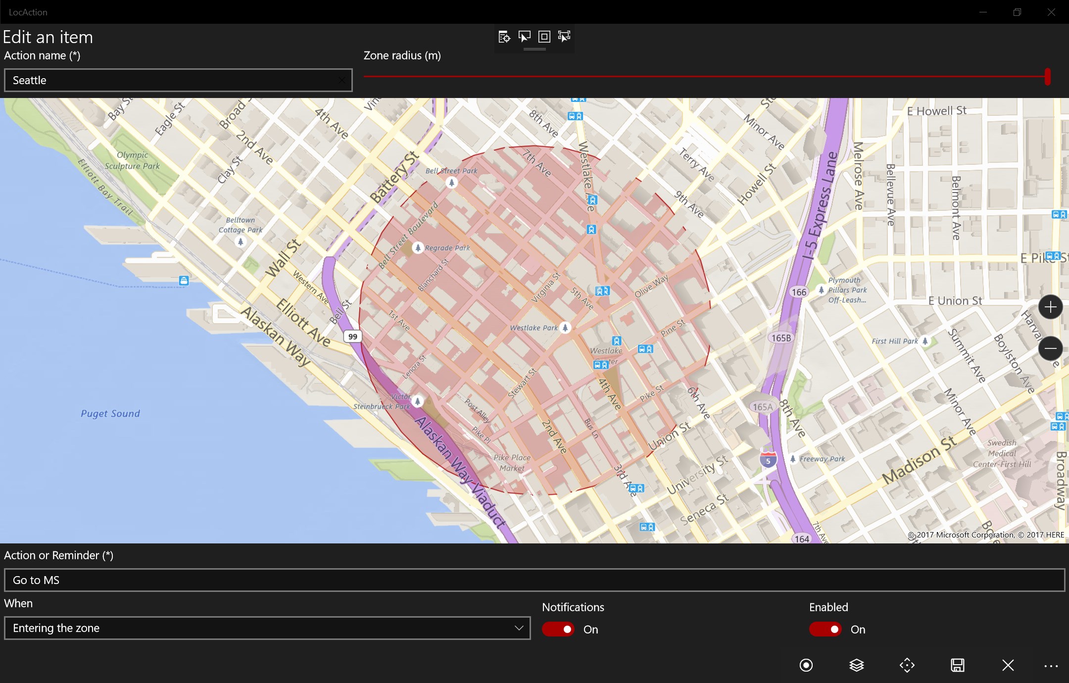The image size is (1069, 683).
Task: Click the Pike Place Market label on map
Action: pos(512,463)
